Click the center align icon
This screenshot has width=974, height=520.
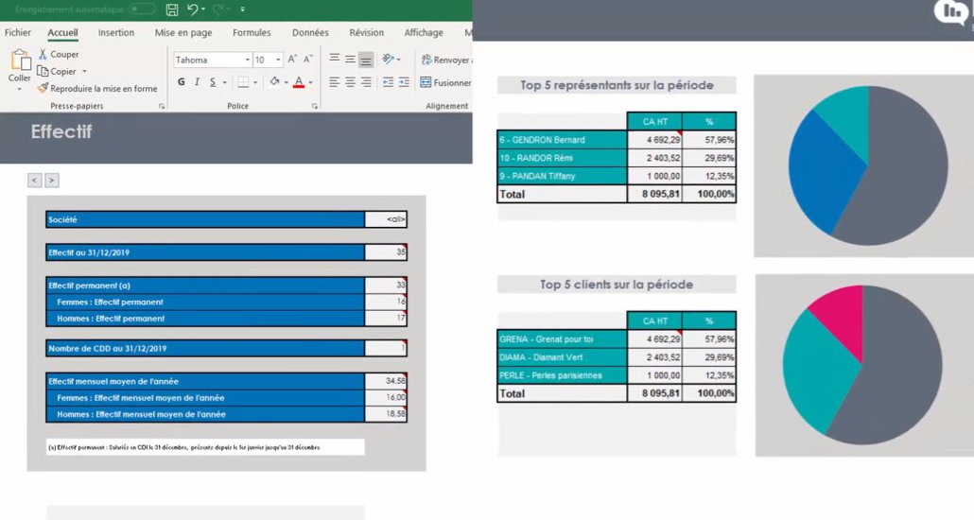click(350, 82)
